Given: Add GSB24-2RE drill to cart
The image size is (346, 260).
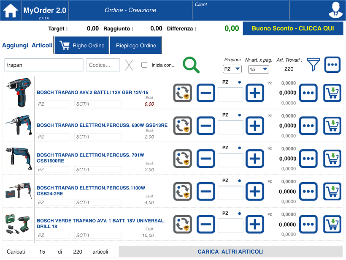Looking at the screenshot, I should coord(332,192).
